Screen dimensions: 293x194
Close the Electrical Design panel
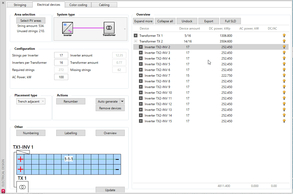tap(3, 3)
